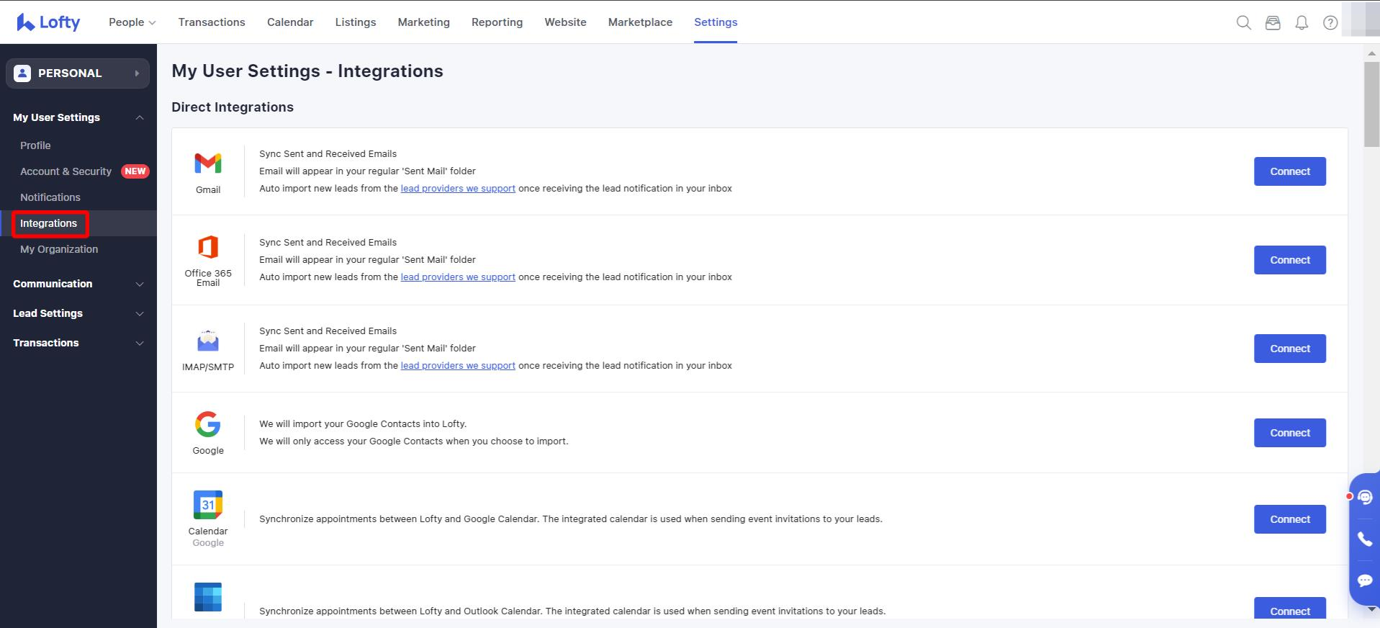1380x628 pixels.
Task: Select Account & Security in sidebar
Action: pyautogui.click(x=66, y=171)
